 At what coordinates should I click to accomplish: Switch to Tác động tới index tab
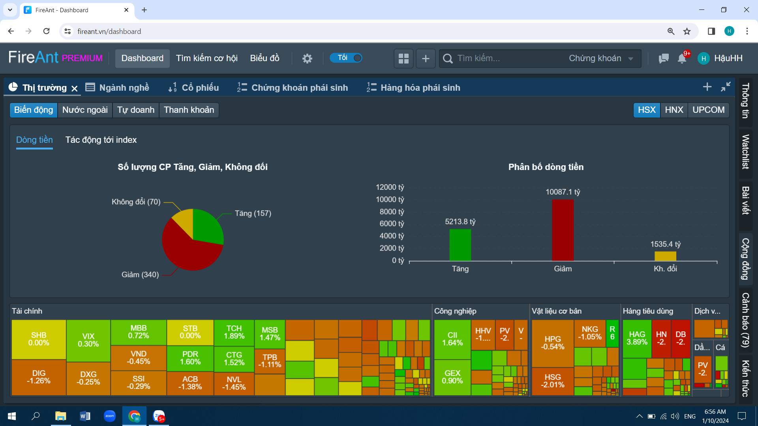(101, 140)
